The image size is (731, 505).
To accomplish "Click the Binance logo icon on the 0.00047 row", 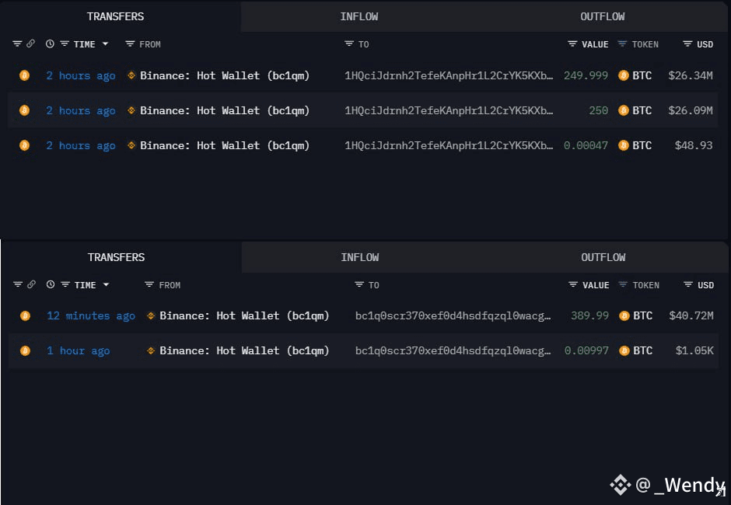I will click(x=131, y=145).
